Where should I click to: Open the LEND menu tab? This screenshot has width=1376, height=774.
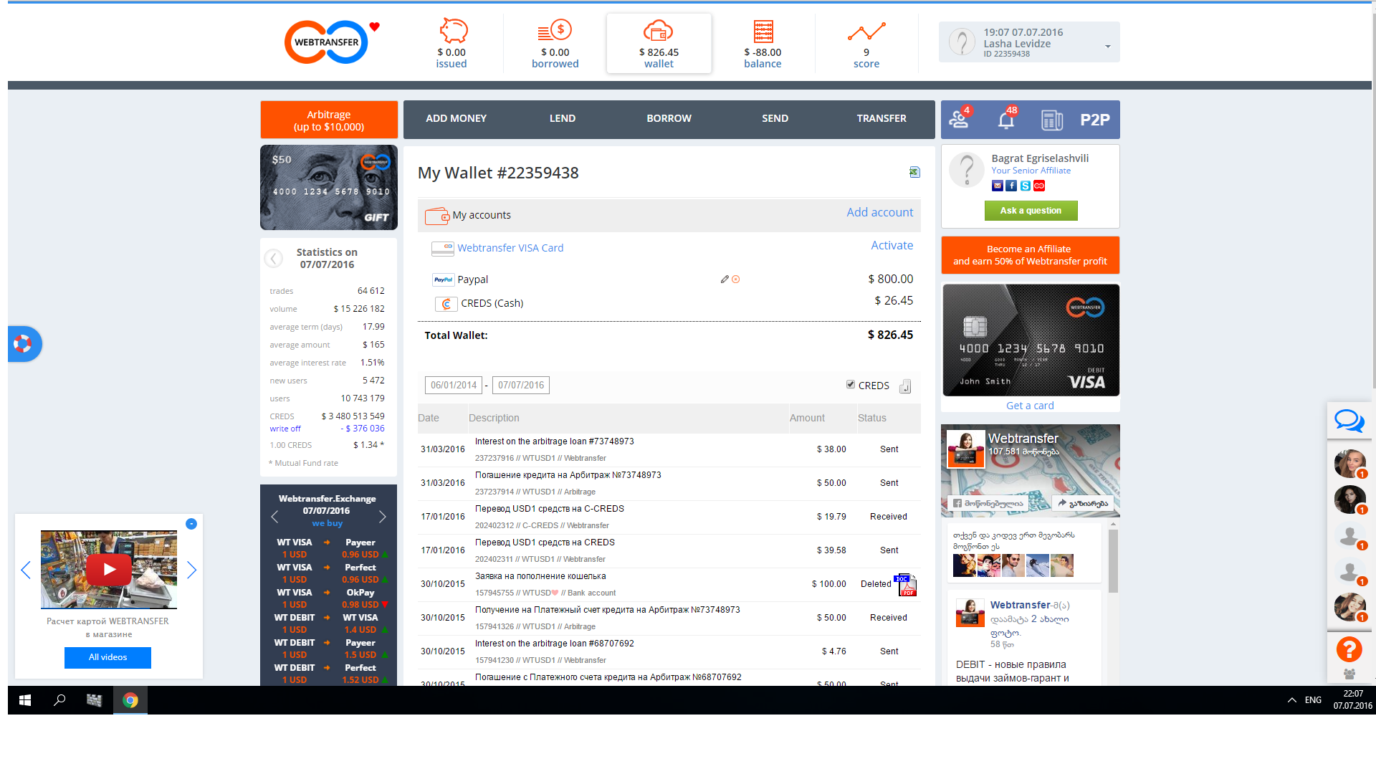tap(563, 119)
